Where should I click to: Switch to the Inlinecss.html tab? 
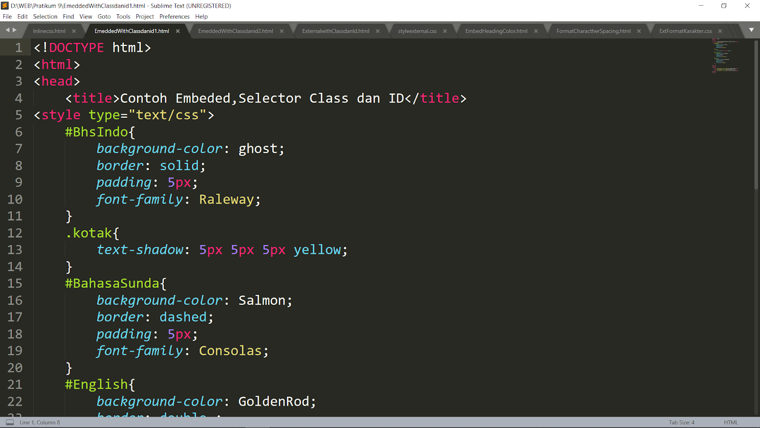(49, 31)
